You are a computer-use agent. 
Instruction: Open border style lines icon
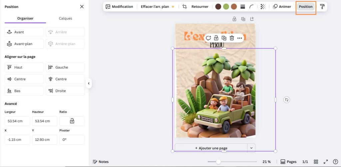pyautogui.click(x=243, y=7)
